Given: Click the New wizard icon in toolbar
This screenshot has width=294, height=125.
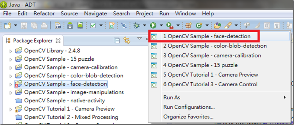Looking at the screenshot, I should coord(8,25).
